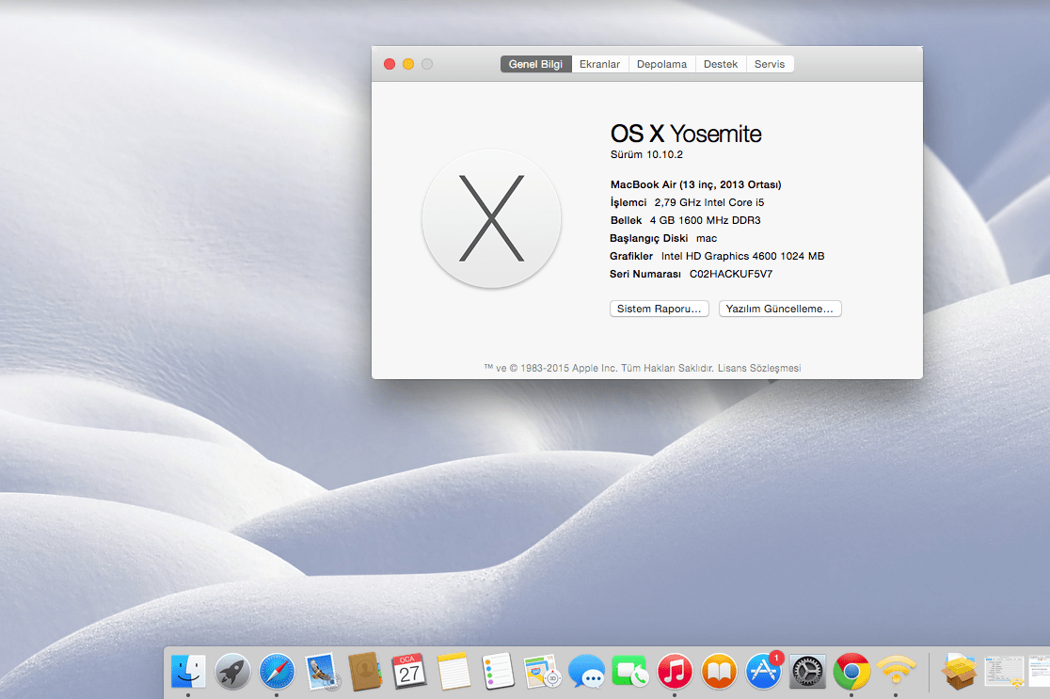Viewport: 1050px width, 699px height.
Task: Click the Yazılım Güncelleme button
Action: (x=780, y=309)
